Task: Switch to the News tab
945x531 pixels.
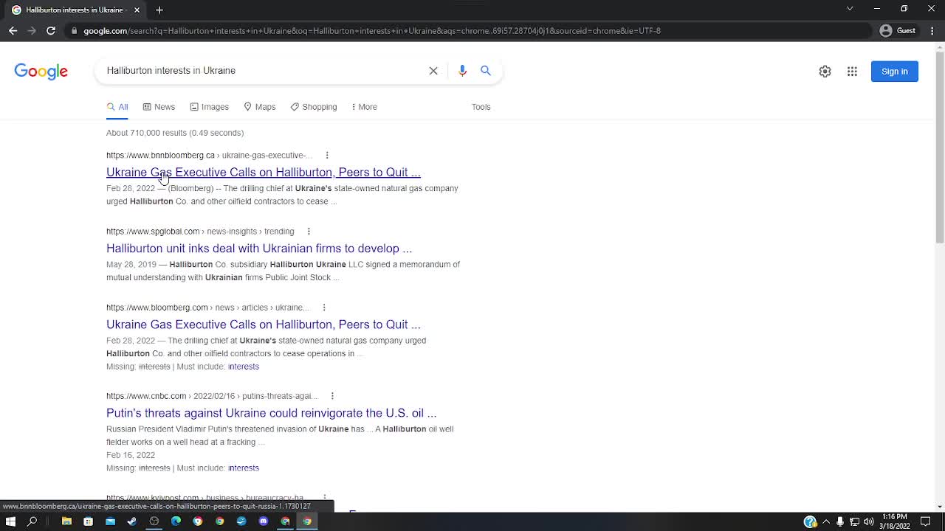Action: pos(159,107)
